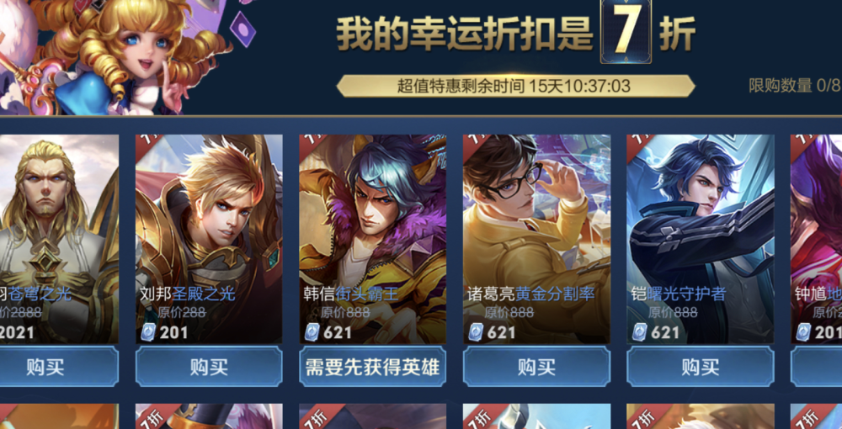842x429 pixels.
Task: Buy the 诸葛亮黄金分割率 skin
Action: pyautogui.click(x=536, y=367)
